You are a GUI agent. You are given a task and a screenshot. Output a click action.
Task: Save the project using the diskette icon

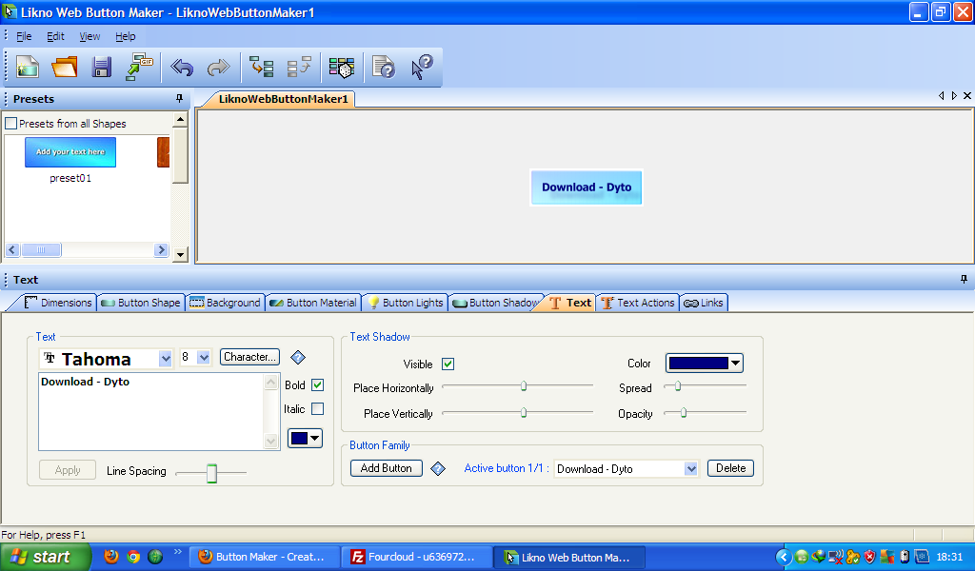click(x=101, y=67)
